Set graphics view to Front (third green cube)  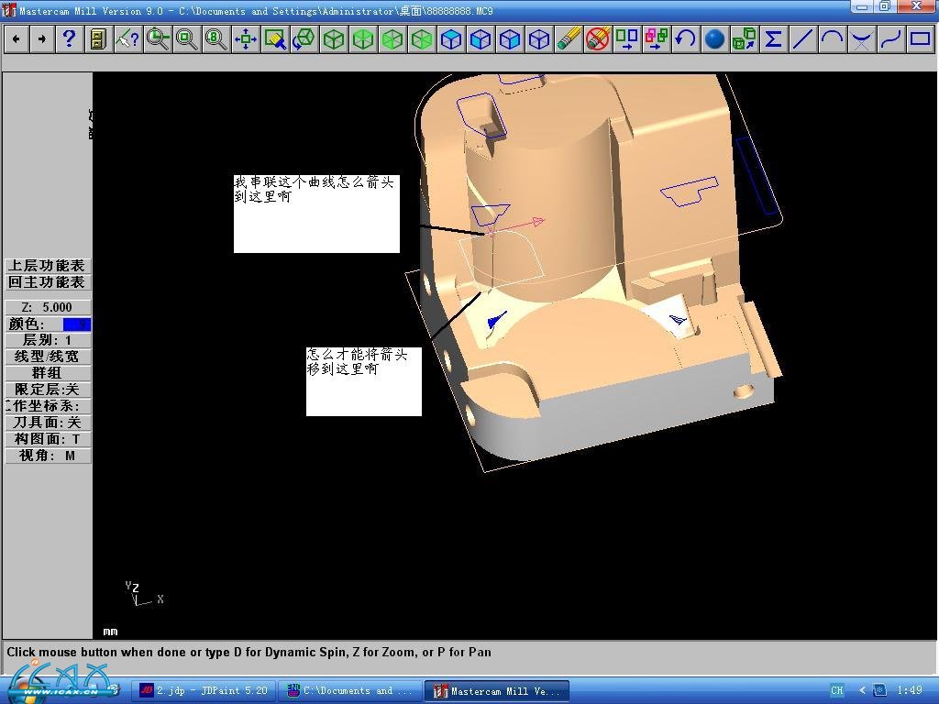[x=392, y=39]
